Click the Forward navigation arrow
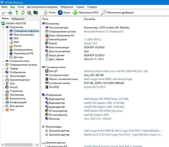This screenshot has height=147, width=169. tap(10, 13)
